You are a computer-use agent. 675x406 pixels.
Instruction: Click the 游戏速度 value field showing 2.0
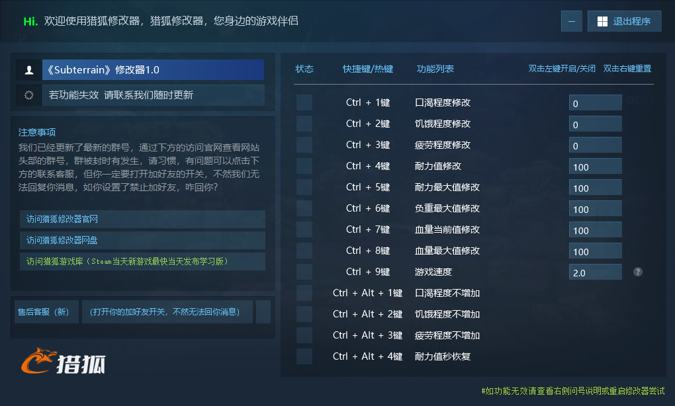click(x=596, y=272)
